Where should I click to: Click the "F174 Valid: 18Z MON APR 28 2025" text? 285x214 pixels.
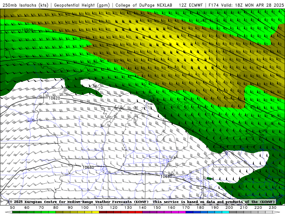[x=246, y=5]
